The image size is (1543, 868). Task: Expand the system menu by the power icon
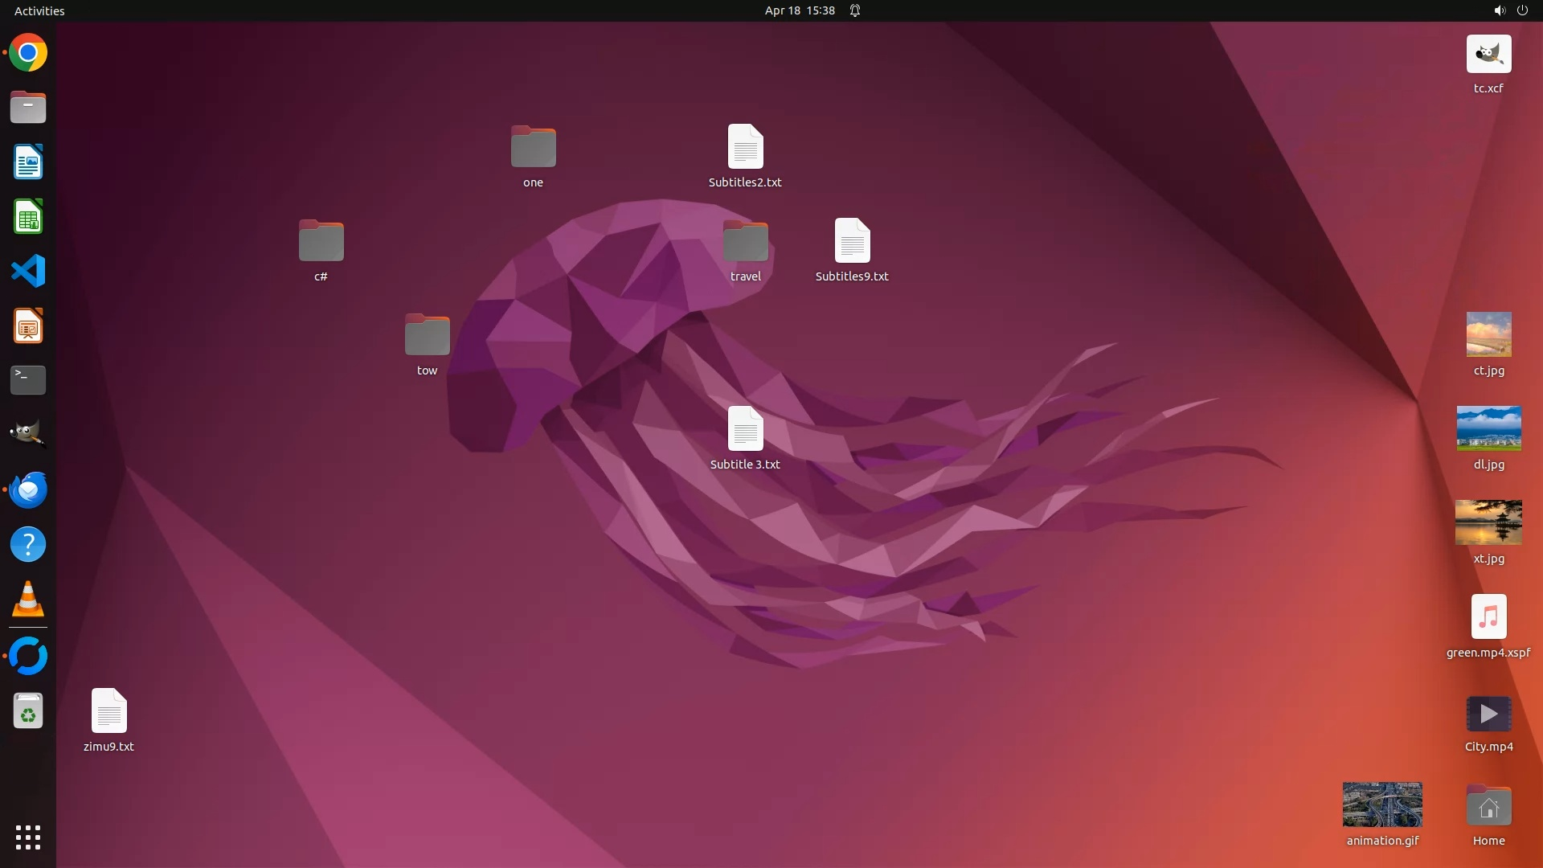point(1521,10)
